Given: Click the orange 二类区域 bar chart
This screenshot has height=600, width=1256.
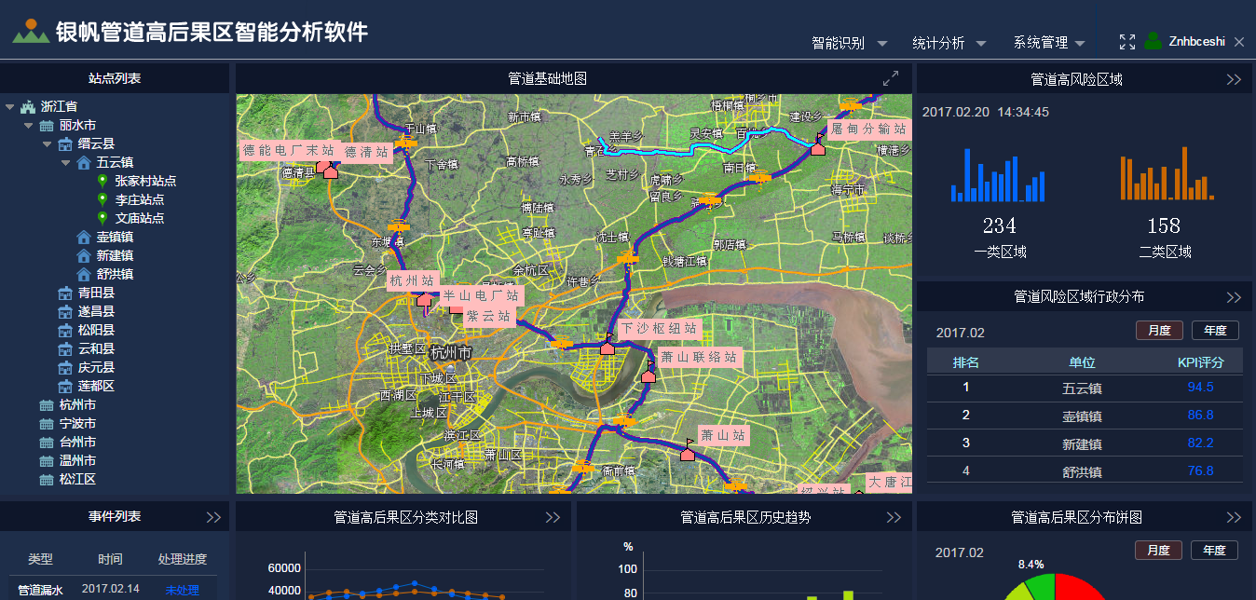Looking at the screenshot, I should coord(1167,173).
